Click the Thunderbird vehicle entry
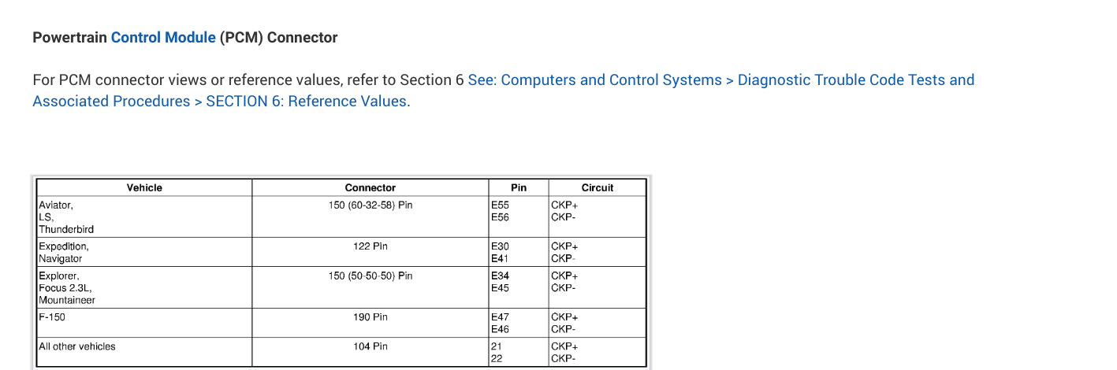Image resolution: width=1117 pixels, height=370 pixels. pyautogui.click(x=66, y=229)
